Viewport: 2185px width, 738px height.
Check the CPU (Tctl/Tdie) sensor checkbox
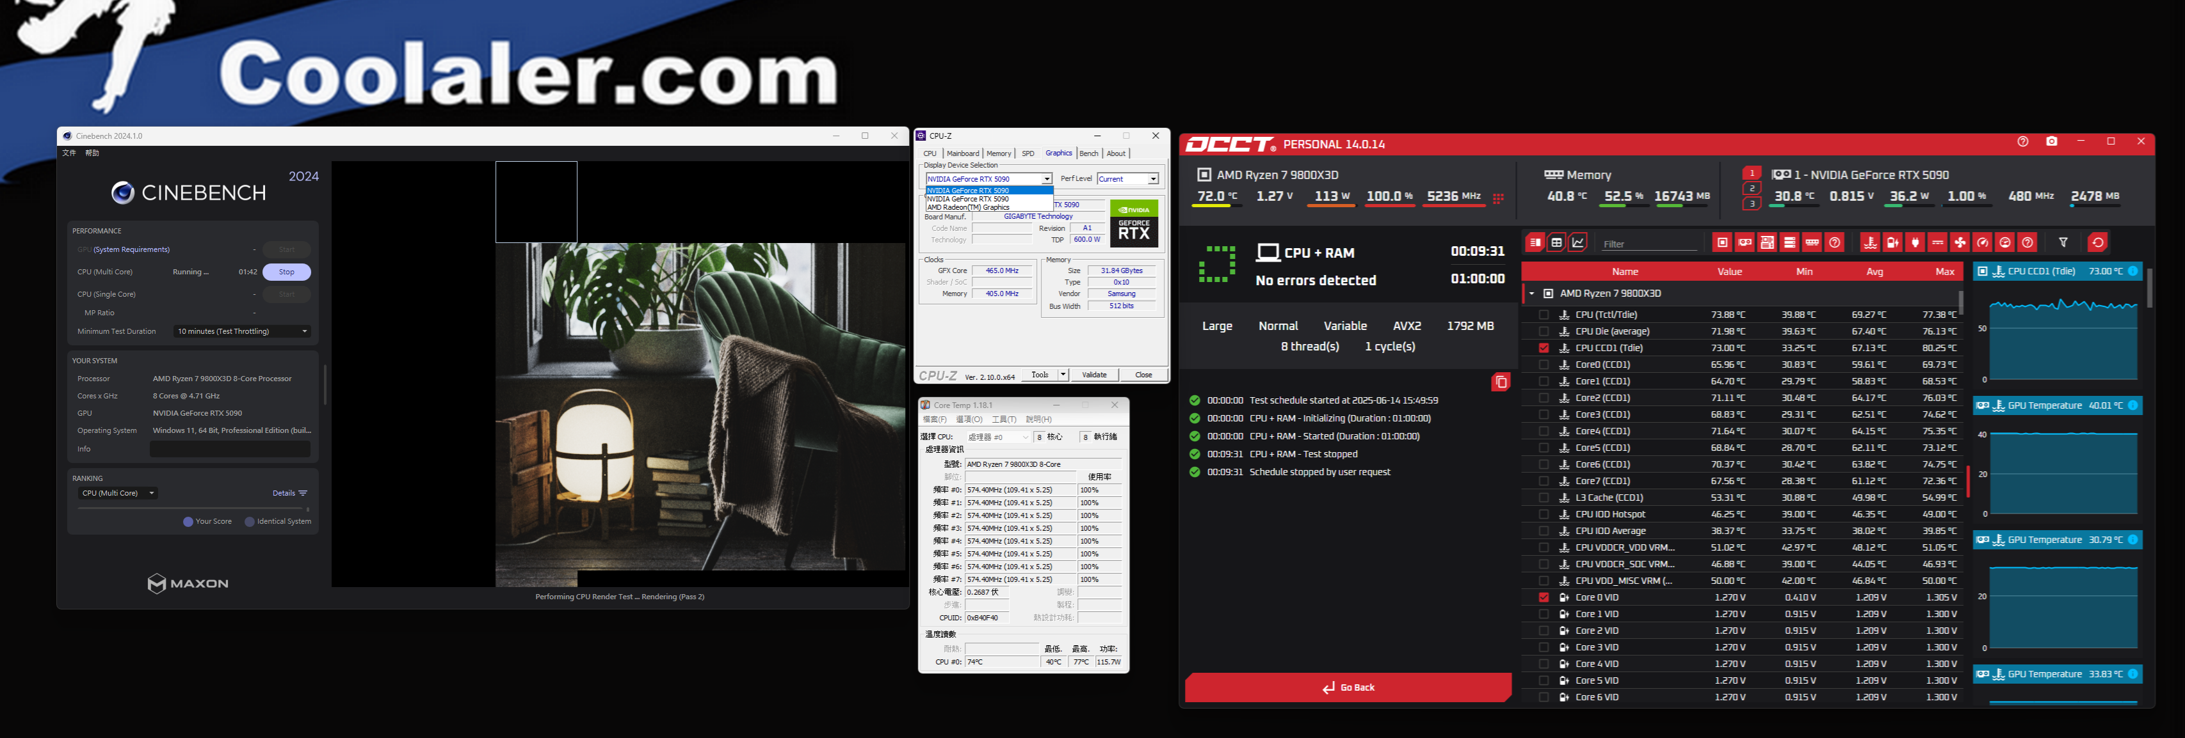click(1543, 315)
